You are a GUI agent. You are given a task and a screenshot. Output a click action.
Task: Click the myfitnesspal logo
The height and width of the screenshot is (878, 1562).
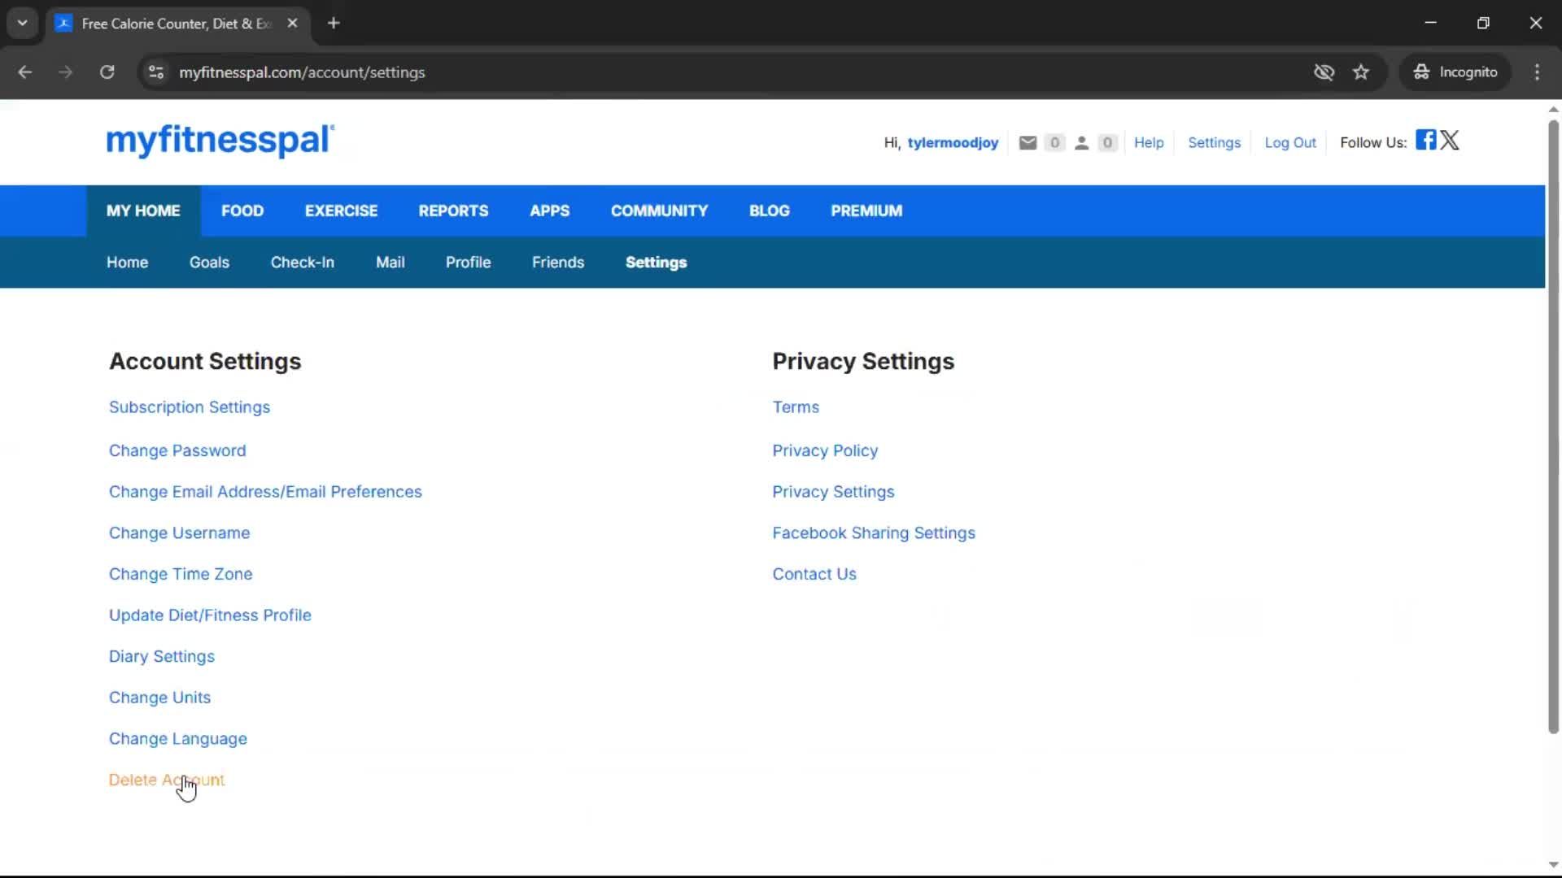(220, 141)
